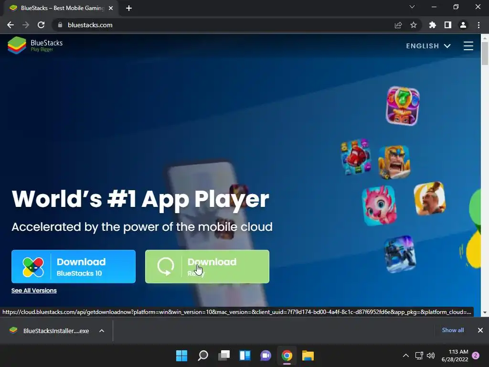Viewport: 489px width, 367px height.
Task: Open the Chat taskbar icon
Action: [x=266, y=356]
